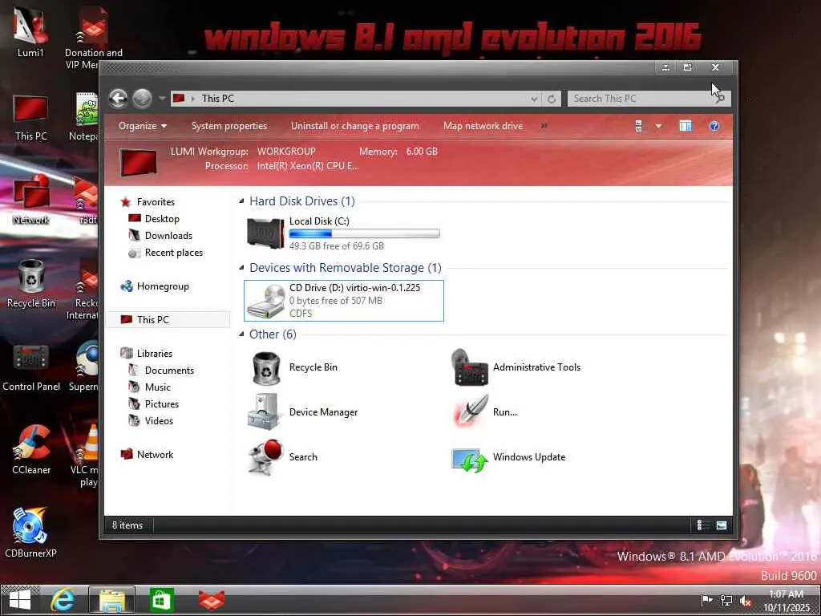Open the Run... item
This screenshot has width=821, height=616.
click(x=485, y=412)
